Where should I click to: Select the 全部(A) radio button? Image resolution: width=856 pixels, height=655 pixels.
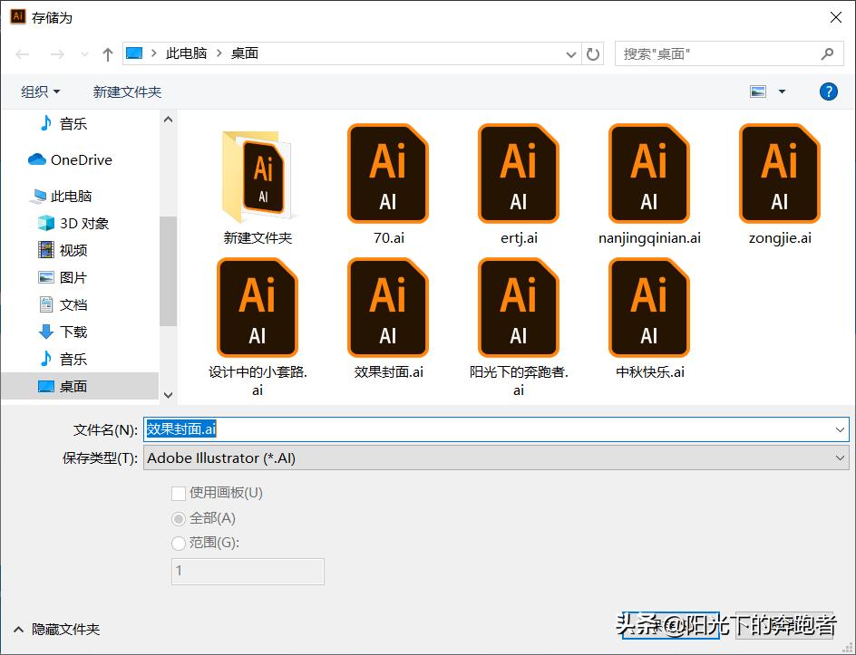[179, 518]
